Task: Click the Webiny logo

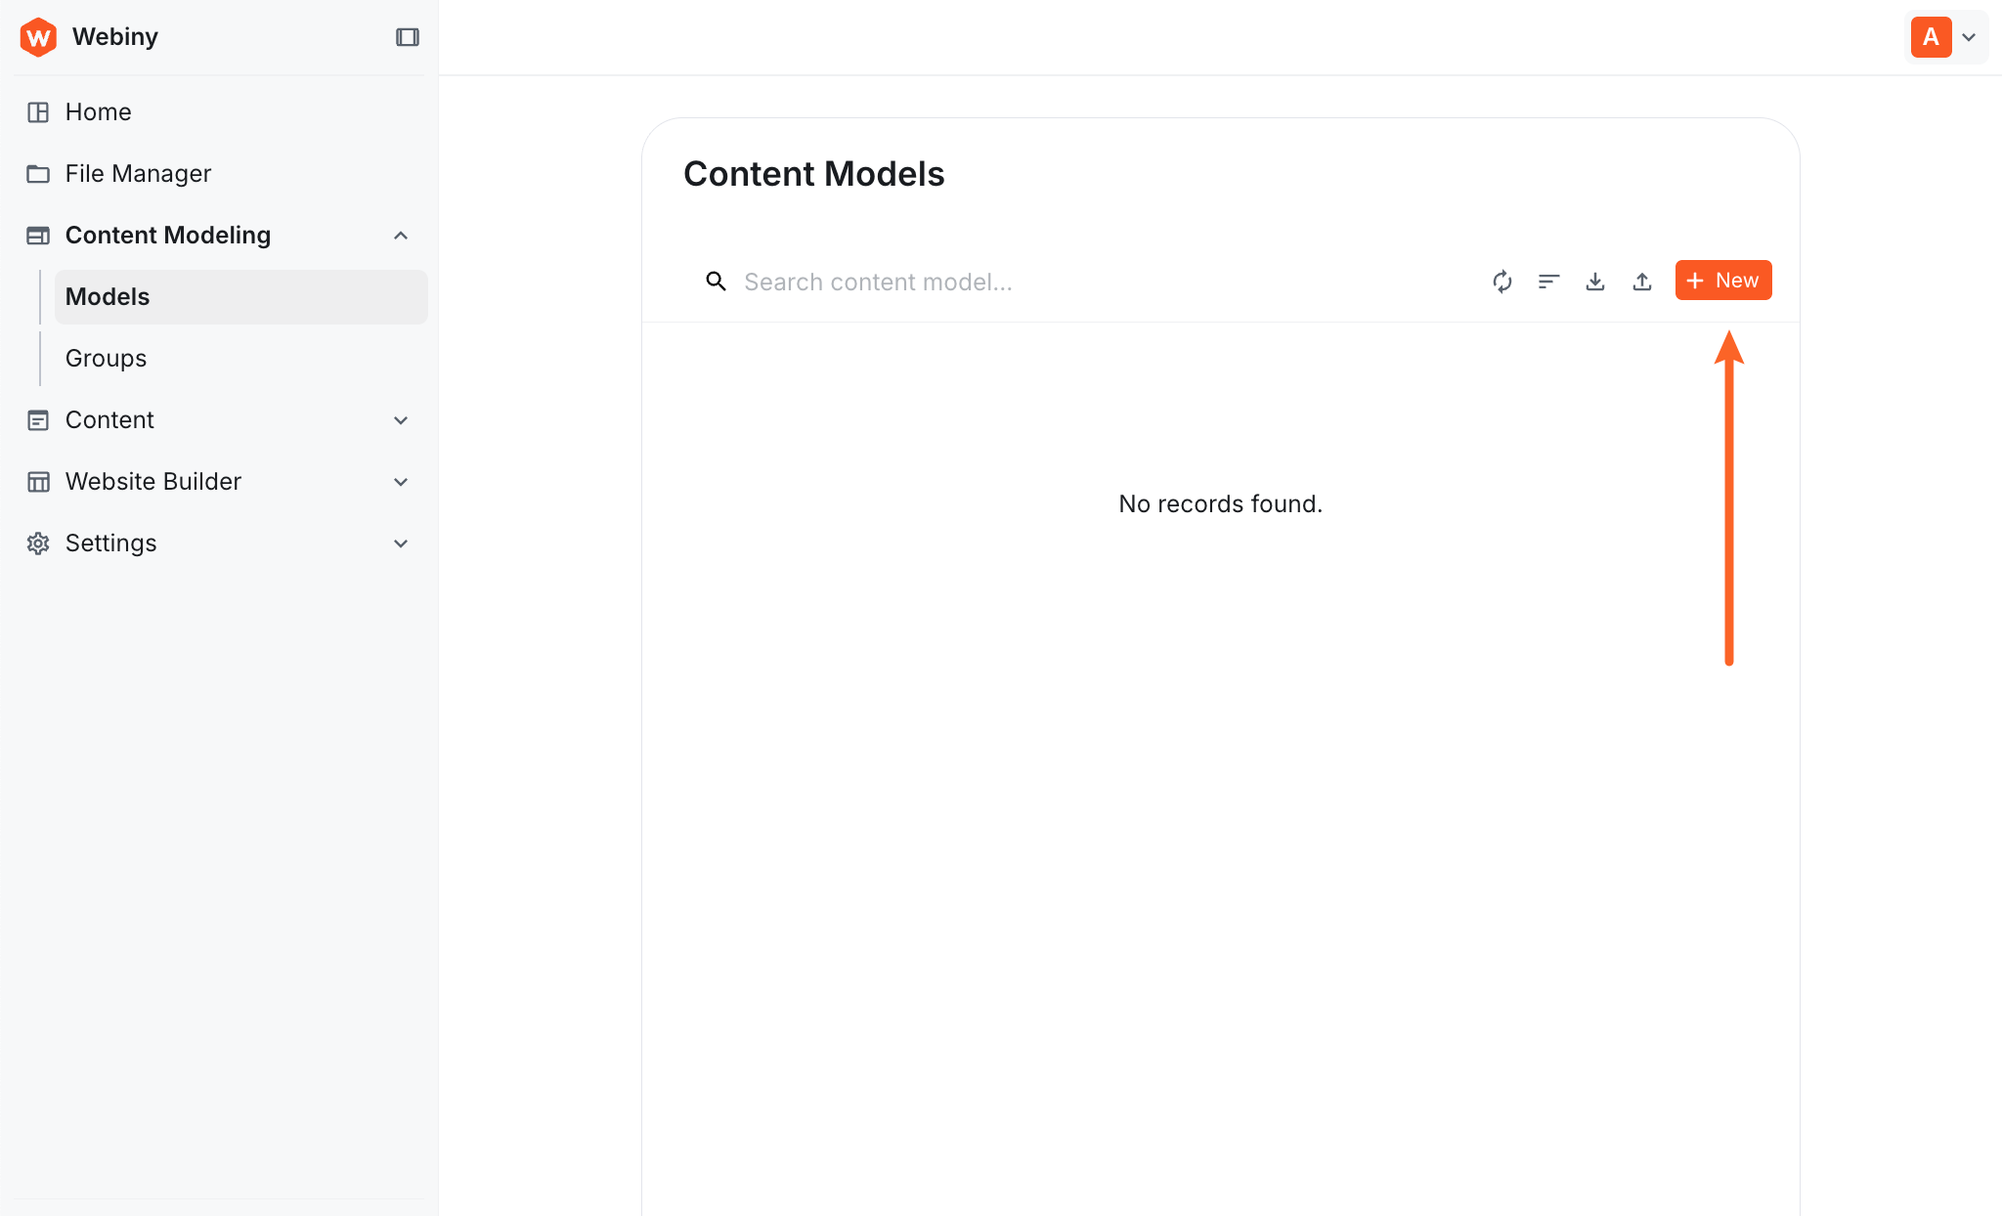Action: coord(38,36)
